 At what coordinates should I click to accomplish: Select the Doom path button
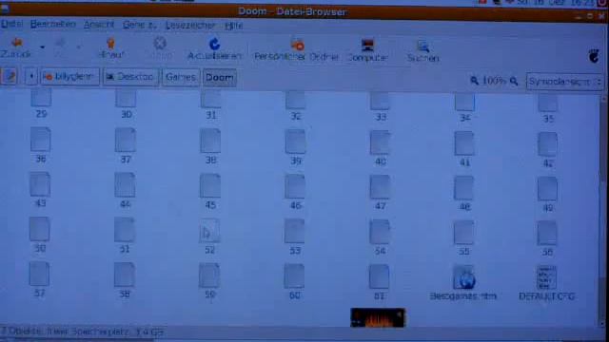click(x=220, y=78)
